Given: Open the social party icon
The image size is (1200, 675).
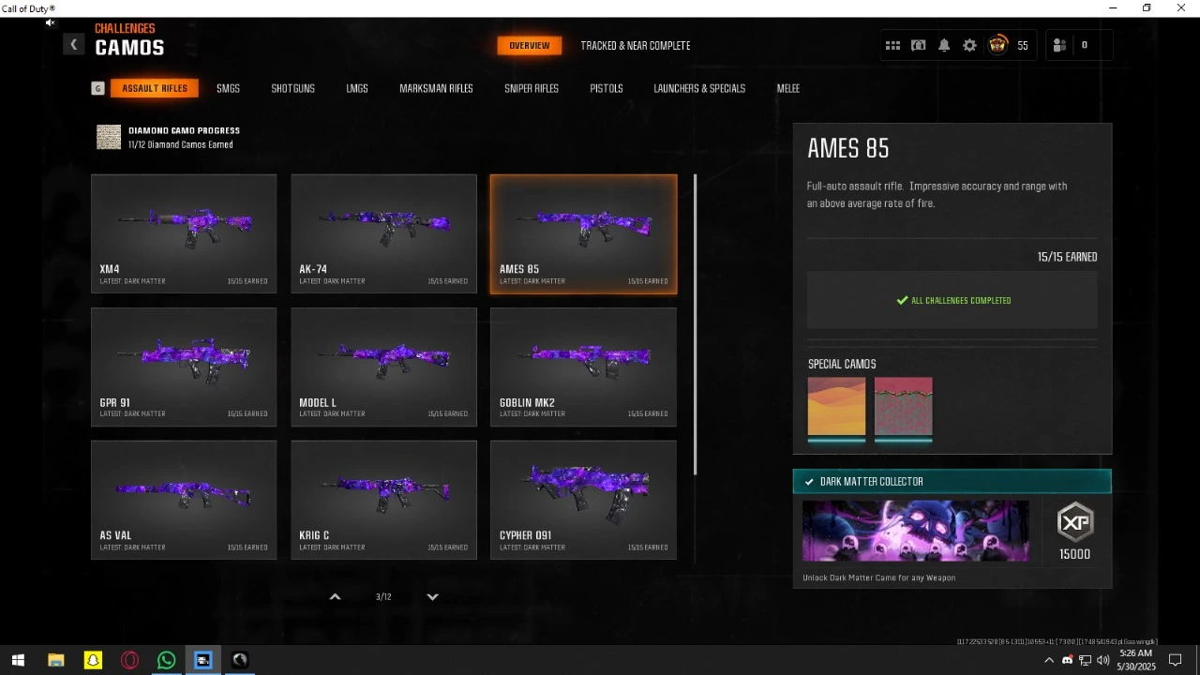Looking at the screenshot, I should [1059, 45].
